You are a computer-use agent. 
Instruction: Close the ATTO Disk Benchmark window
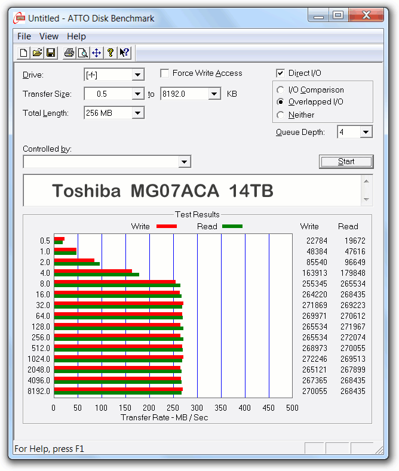coord(366,16)
